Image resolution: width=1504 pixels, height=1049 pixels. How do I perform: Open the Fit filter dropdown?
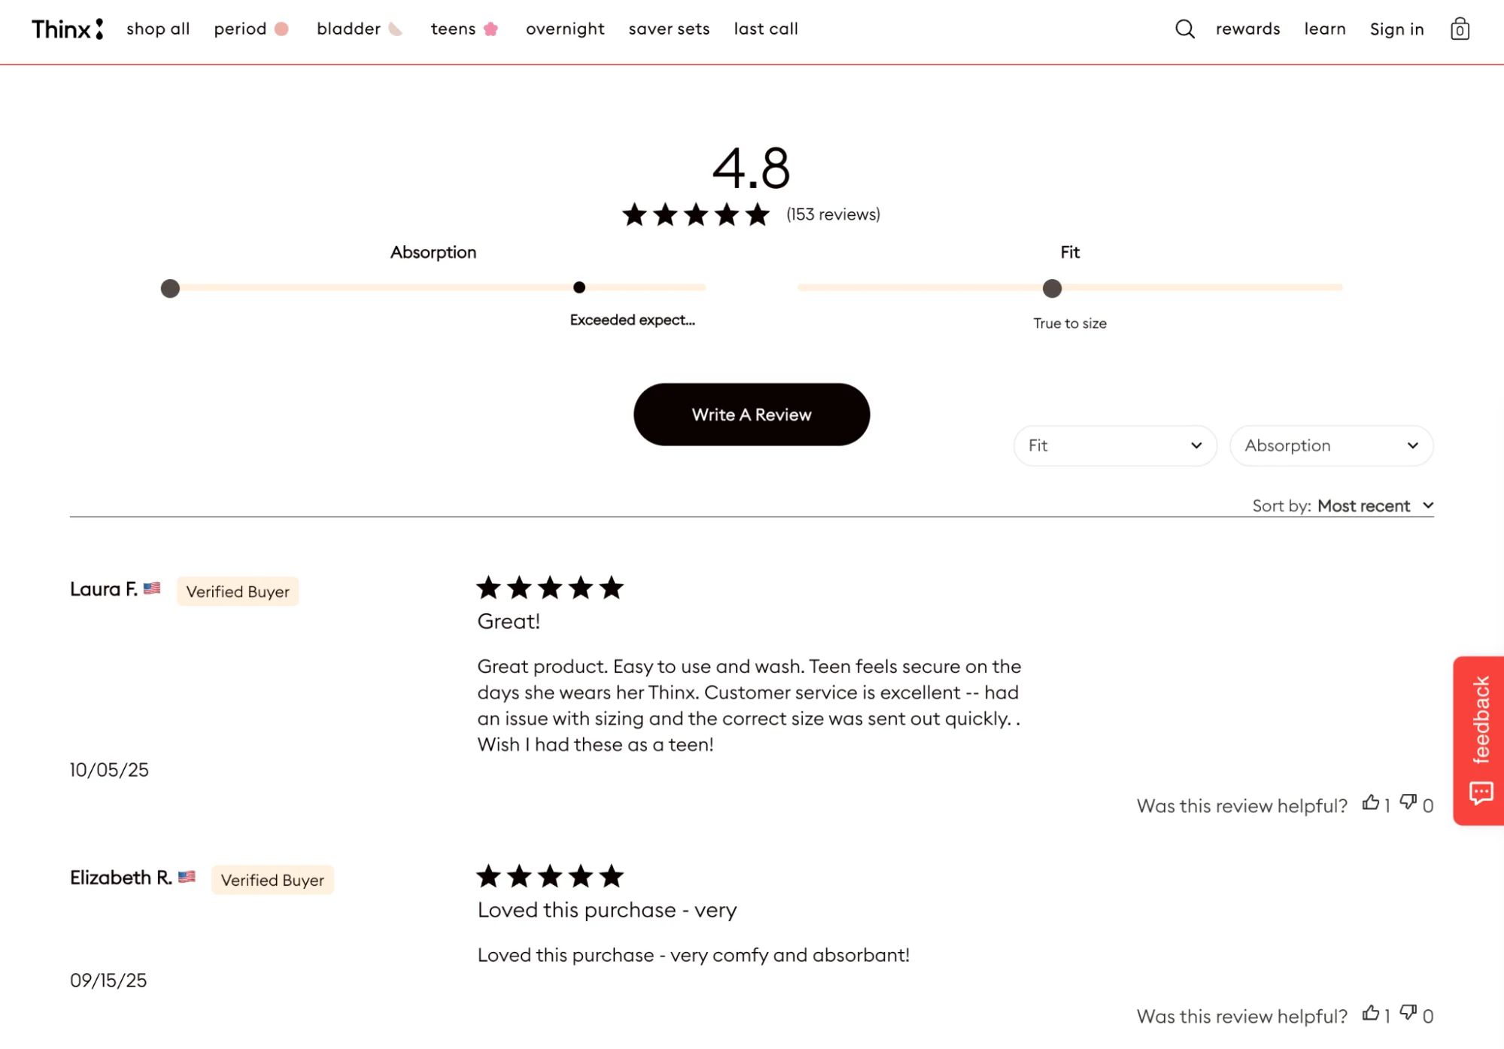pyautogui.click(x=1114, y=445)
